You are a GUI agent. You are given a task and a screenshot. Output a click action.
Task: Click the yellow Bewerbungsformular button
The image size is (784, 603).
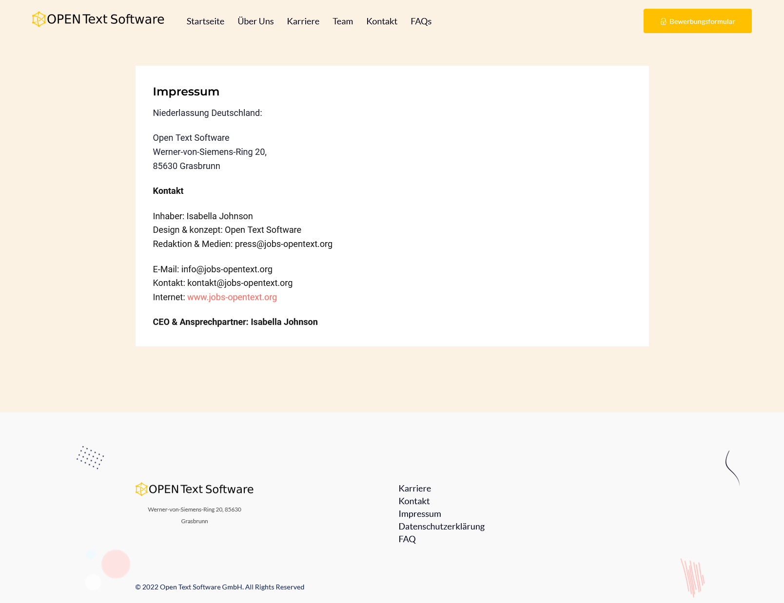(697, 21)
